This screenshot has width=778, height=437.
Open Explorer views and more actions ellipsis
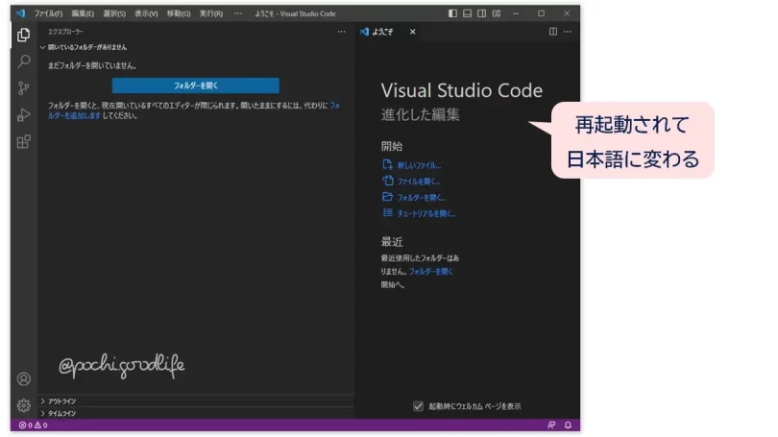click(x=341, y=32)
